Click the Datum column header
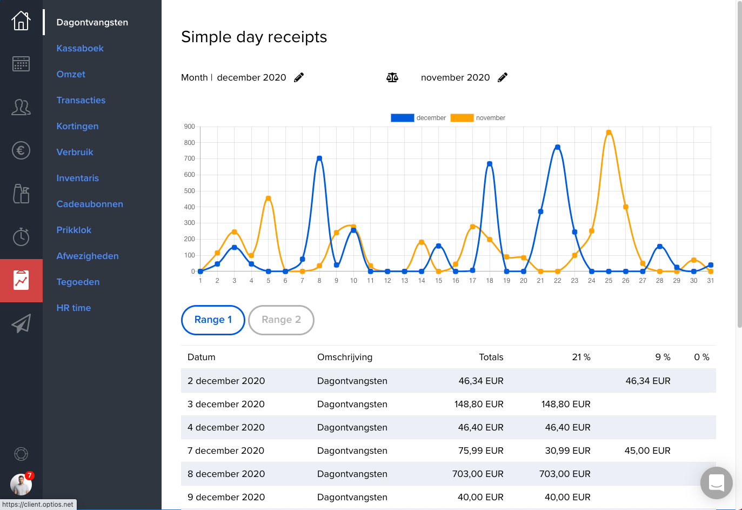The width and height of the screenshot is (742, 510). coord(202,357)
